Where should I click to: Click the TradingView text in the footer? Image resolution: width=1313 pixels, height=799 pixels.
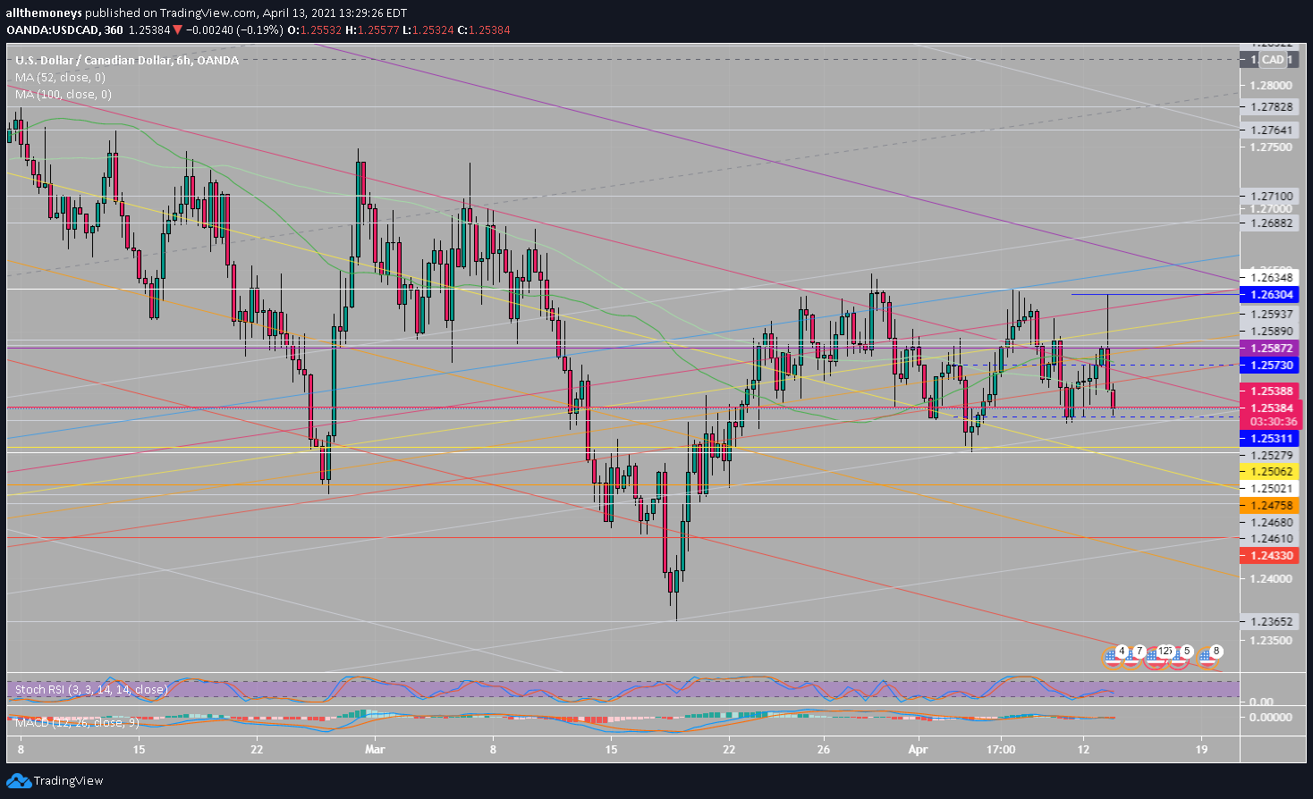tap(68, 781)
